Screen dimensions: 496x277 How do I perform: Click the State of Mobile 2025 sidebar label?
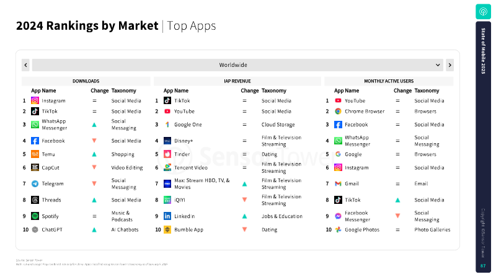click(483, 51)
